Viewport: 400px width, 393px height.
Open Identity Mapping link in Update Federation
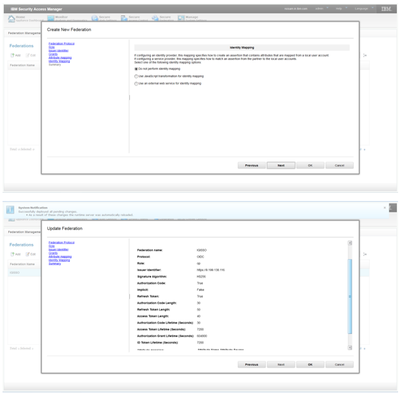(x=59, y=260)
